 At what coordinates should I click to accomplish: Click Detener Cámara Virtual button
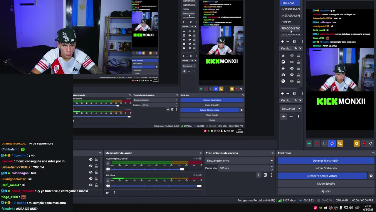click(x=322, y=176)
